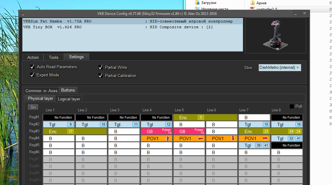Click the Reg#1 row label
The image size is (332, 185).
(x=34, y=117)
